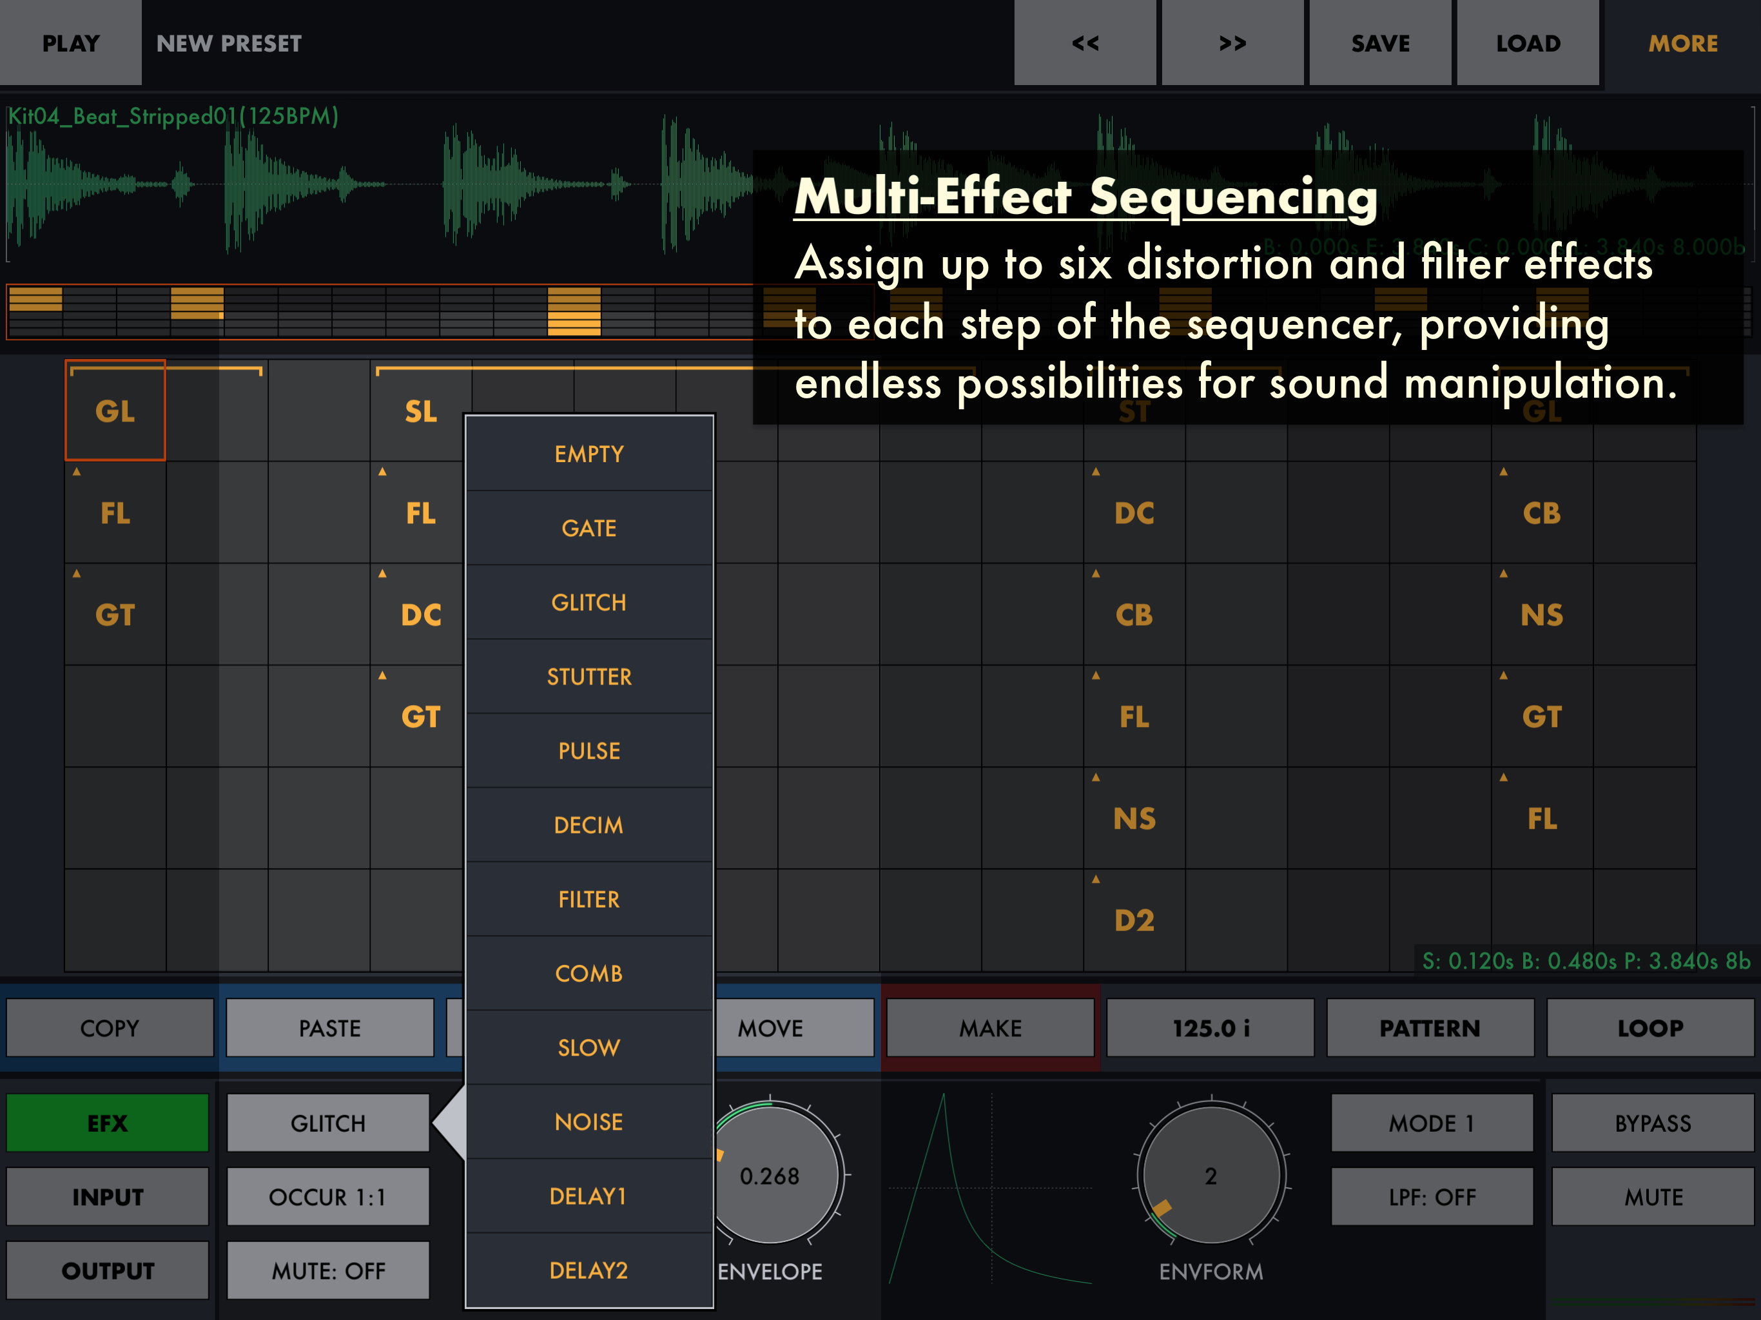Select FL cell below SL

(421, 512)
